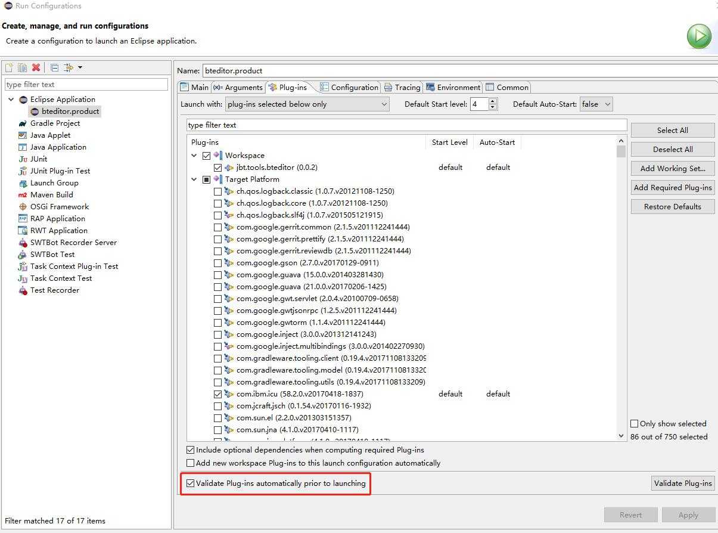The width and height of the screenshot is (718, 533).
Task: Decrease the Default Start level spinner
Action: [x=493, y=107]
